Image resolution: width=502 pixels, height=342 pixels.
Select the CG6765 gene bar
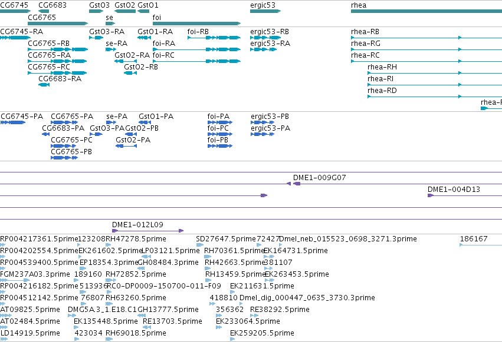(58, 24)
